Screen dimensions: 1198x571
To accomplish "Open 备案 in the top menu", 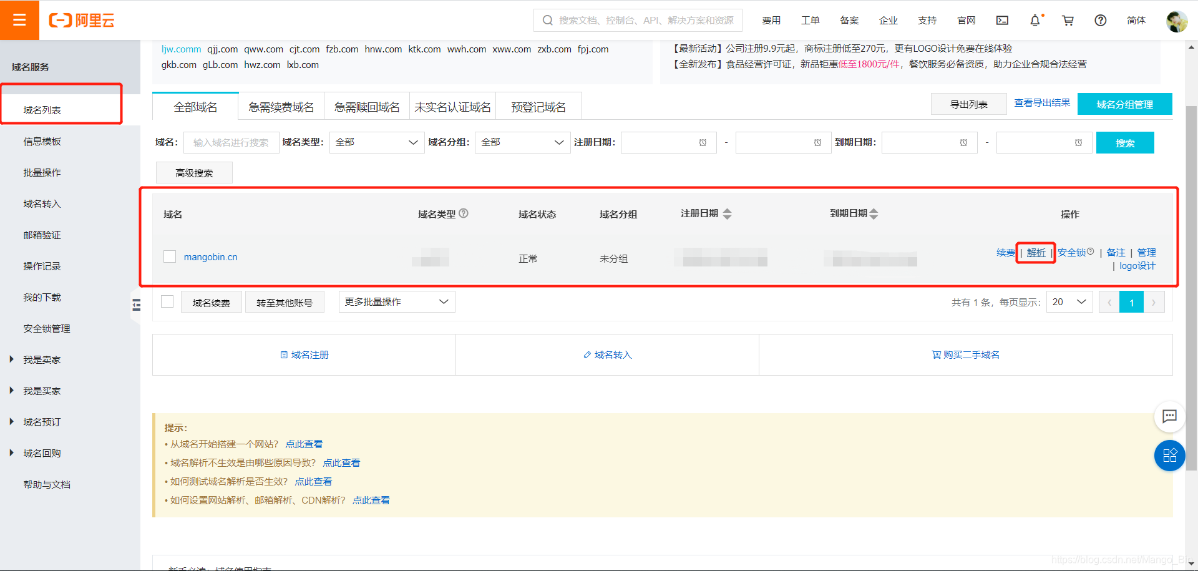I will click(849, 21).
